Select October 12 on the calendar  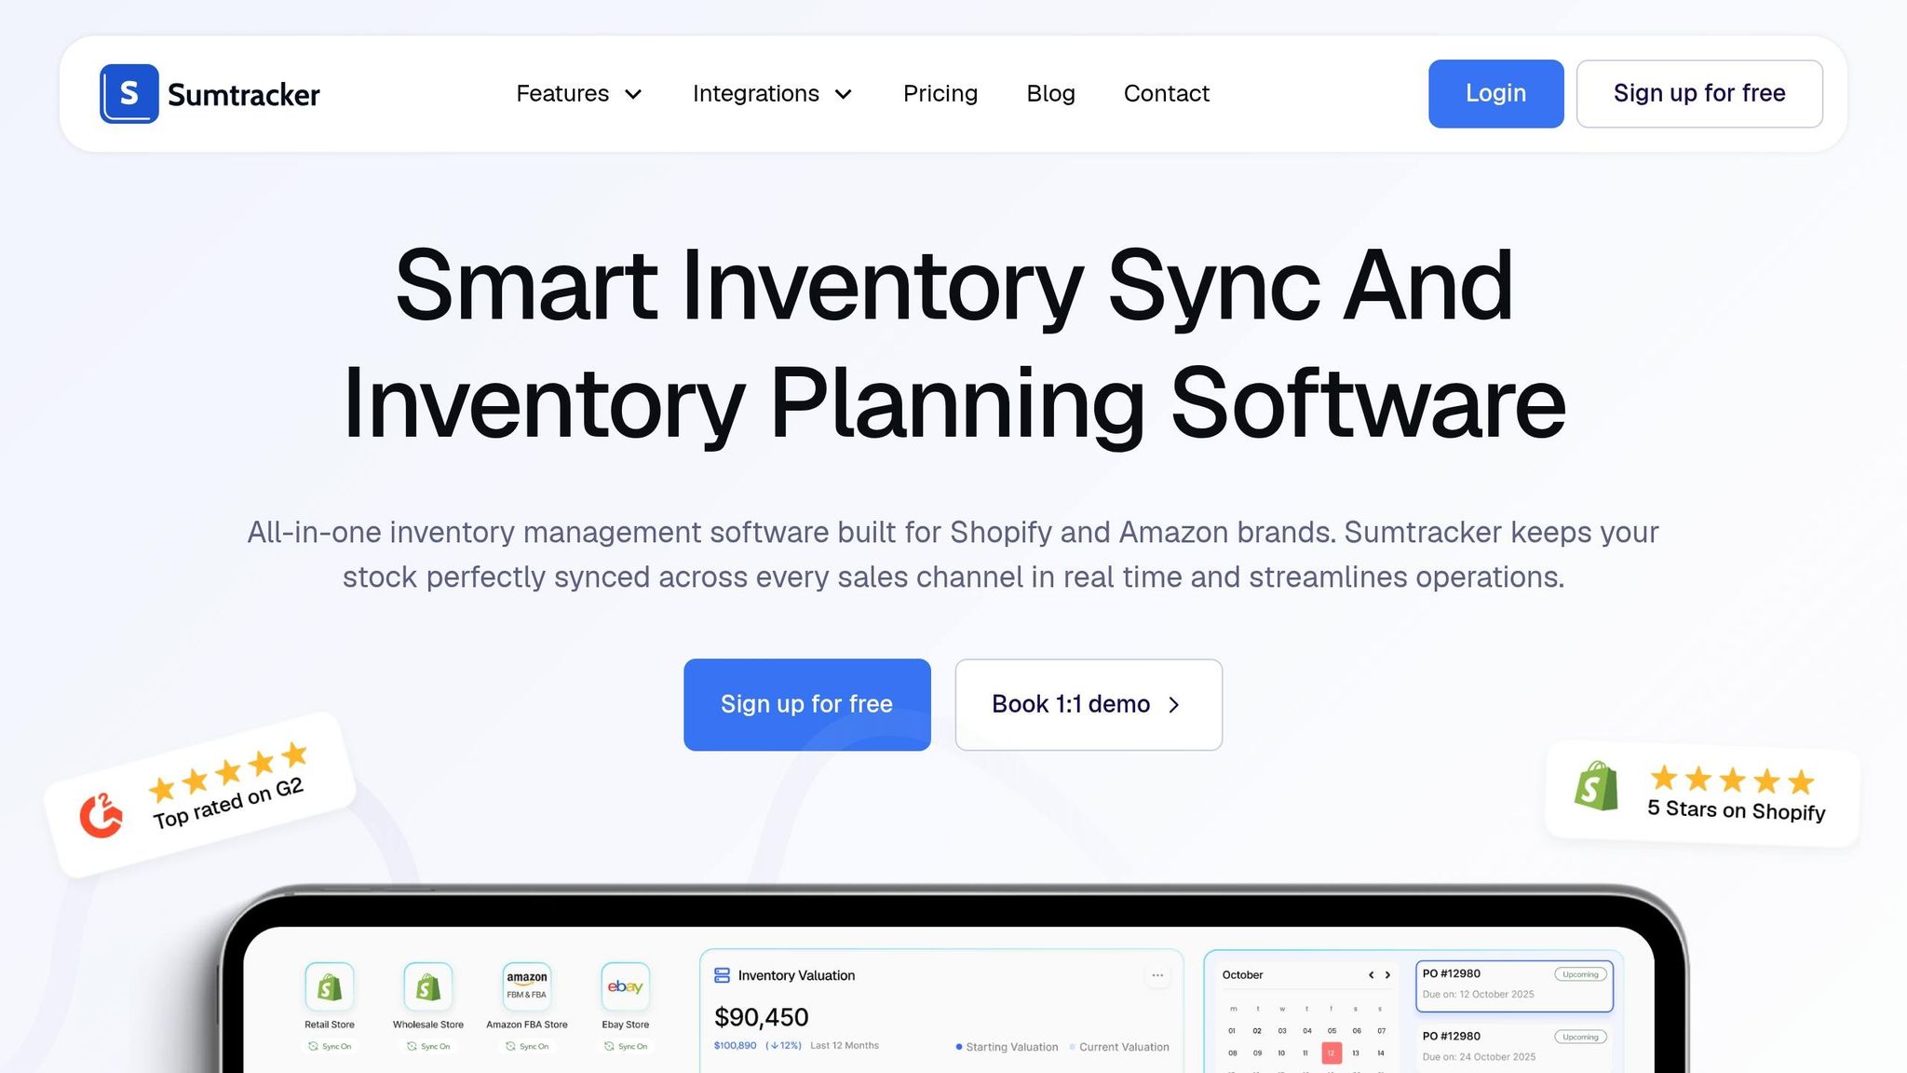[x=1332, y=1053]
